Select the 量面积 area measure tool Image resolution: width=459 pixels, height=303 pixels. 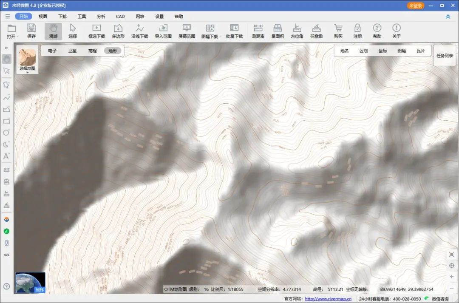(x=278, y=31)
